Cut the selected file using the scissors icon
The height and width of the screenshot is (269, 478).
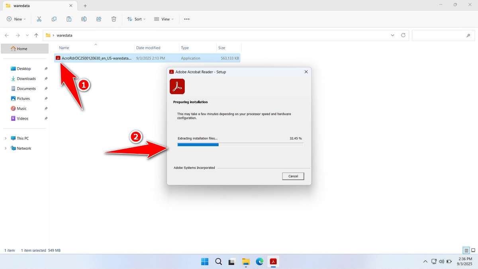[39, 19]
